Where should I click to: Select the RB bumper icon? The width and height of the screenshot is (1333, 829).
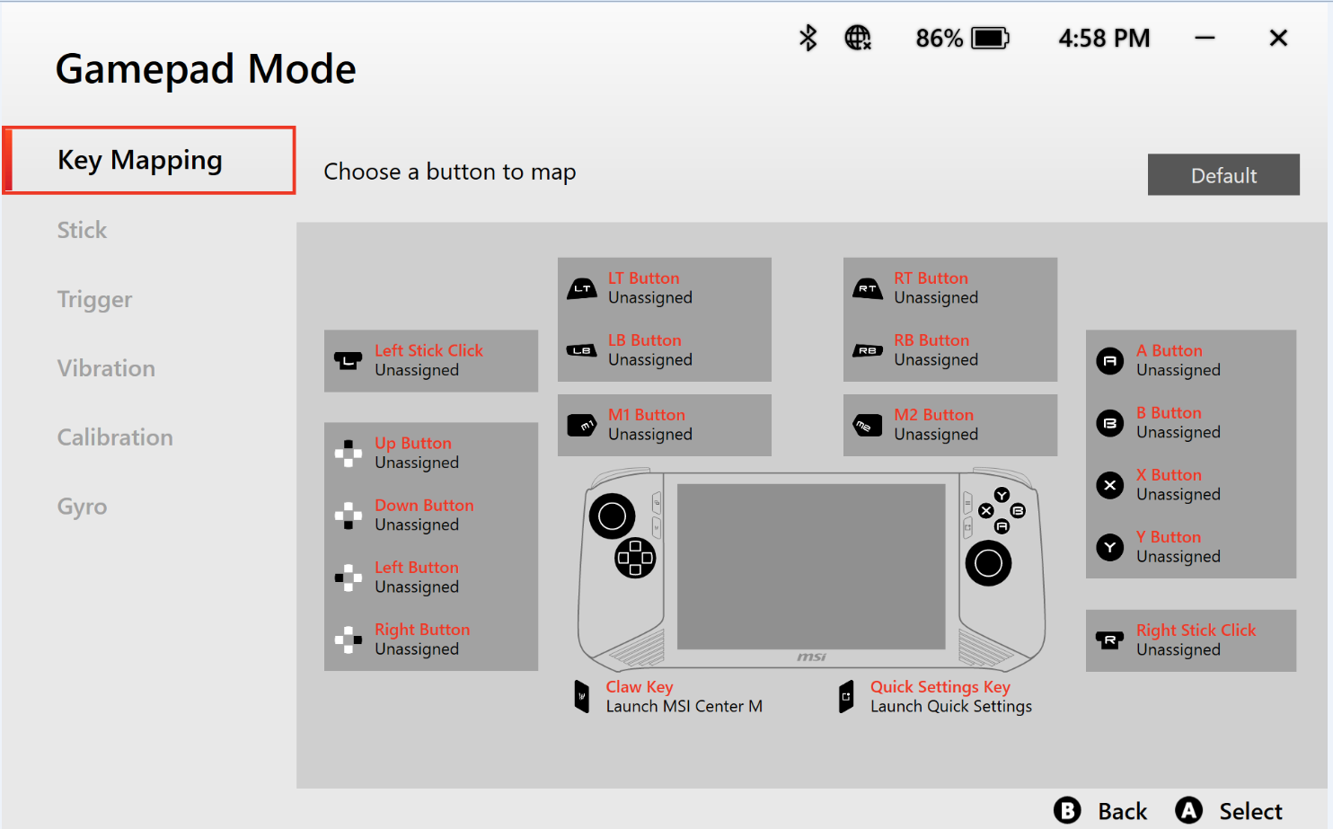868,350
